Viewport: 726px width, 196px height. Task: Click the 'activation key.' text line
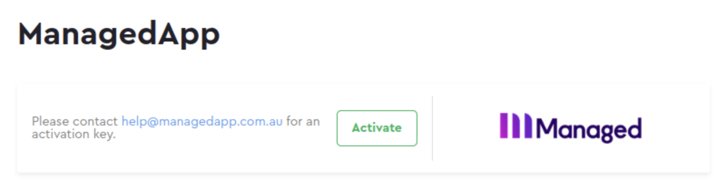pos(74,134)
